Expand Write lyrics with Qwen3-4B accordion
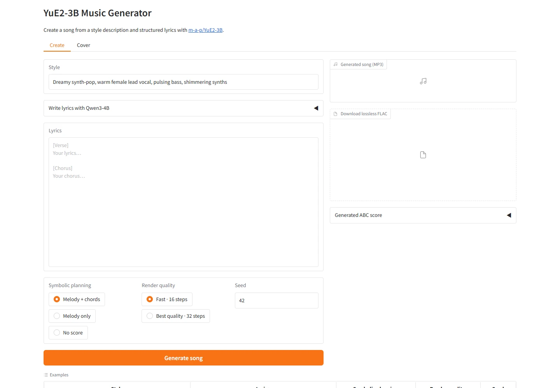 [x=184, y=108]
